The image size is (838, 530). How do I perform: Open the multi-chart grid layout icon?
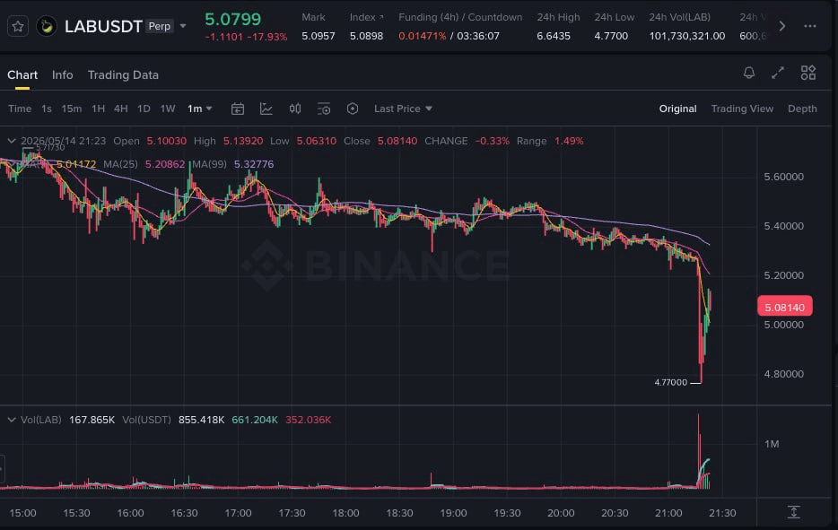(x=808, y=73)
